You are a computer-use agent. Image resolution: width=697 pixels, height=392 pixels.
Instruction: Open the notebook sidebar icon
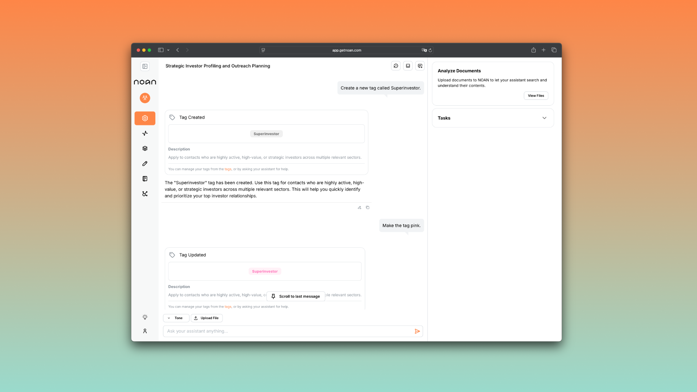(145, 179)
